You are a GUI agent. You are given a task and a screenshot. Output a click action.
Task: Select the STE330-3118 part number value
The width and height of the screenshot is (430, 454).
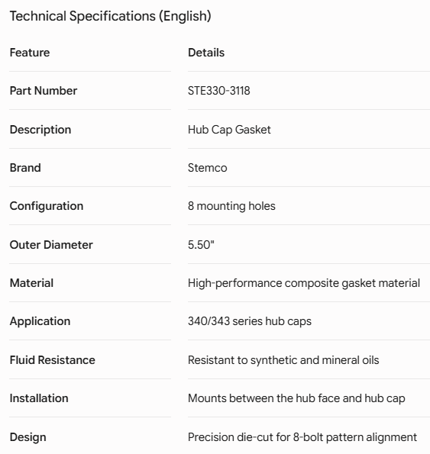(219, 91)
